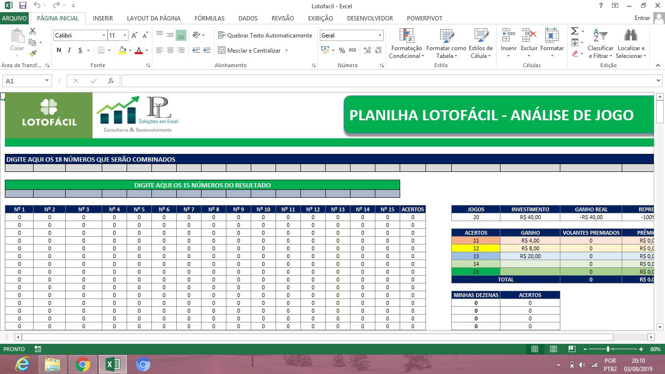
Task: Decrease font size with smaller A
Action: (146, 36)
